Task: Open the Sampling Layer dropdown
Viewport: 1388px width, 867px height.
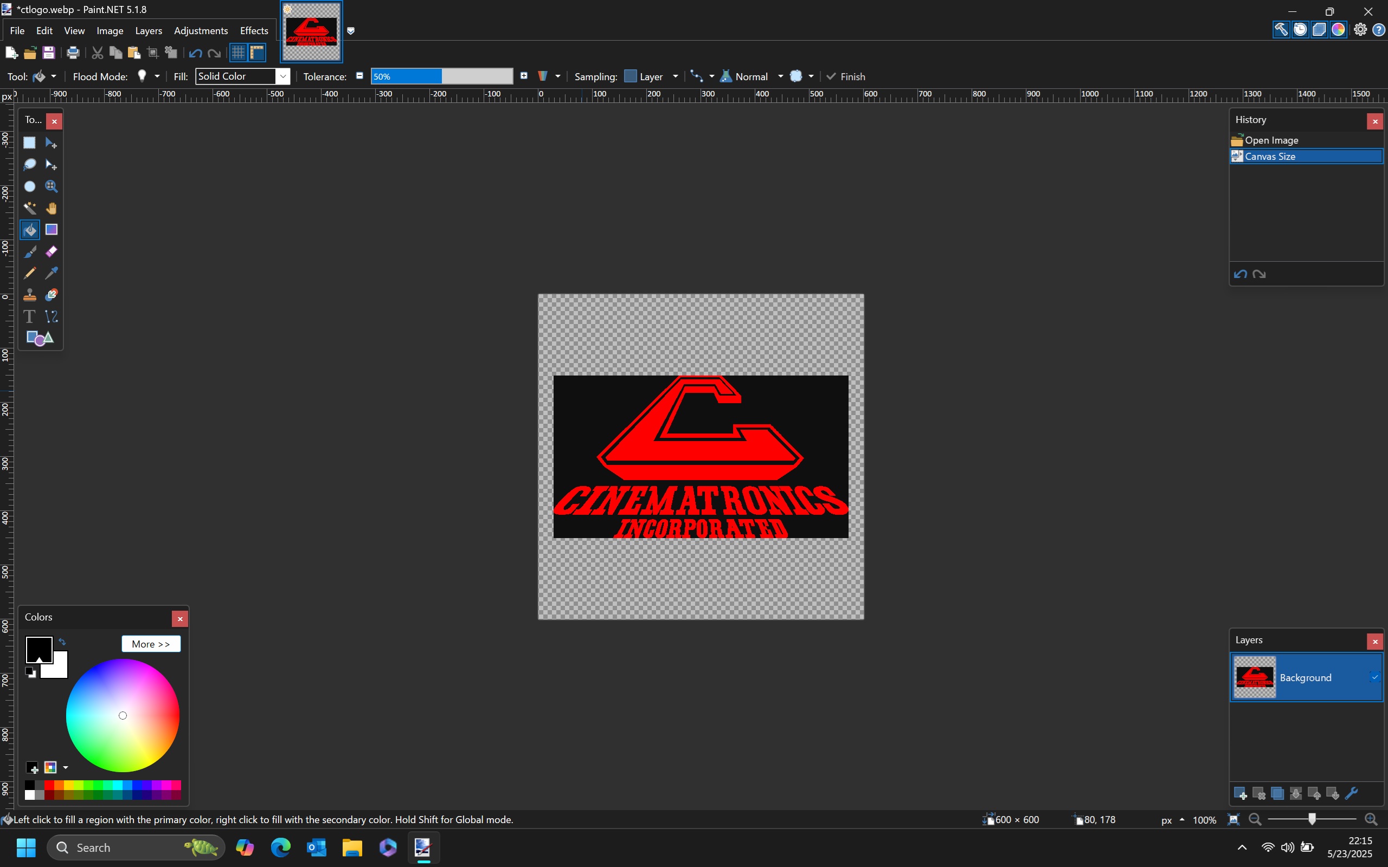Action: 675,76
